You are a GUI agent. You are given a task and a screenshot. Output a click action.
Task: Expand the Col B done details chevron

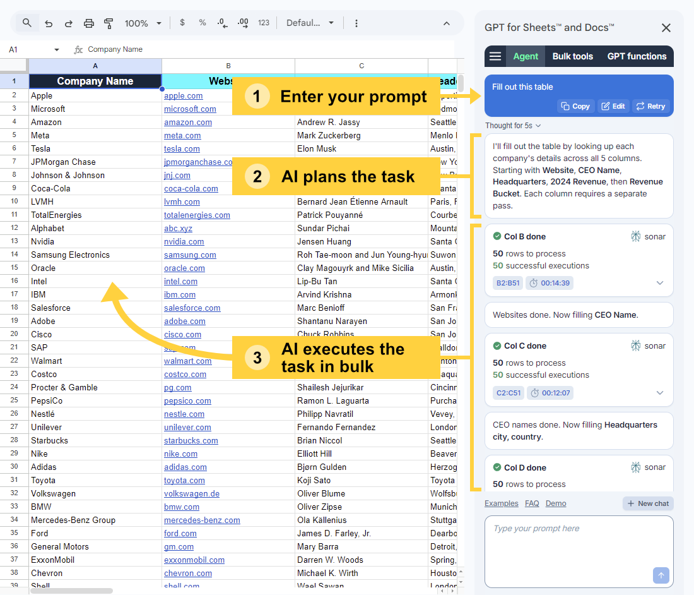tap(660, 282)
